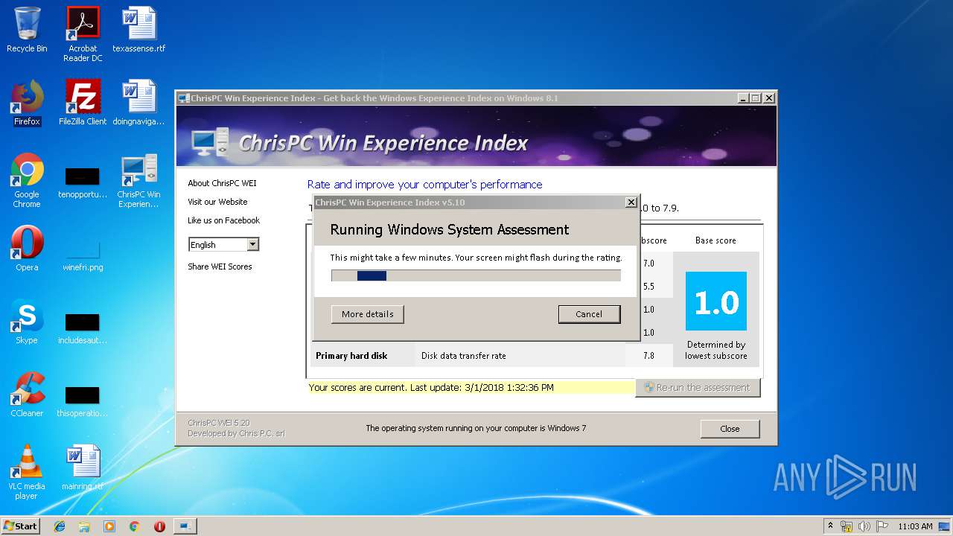Open Action Center flag tray icon
This screenshot has height=536, width=953.
coord(882,526)
